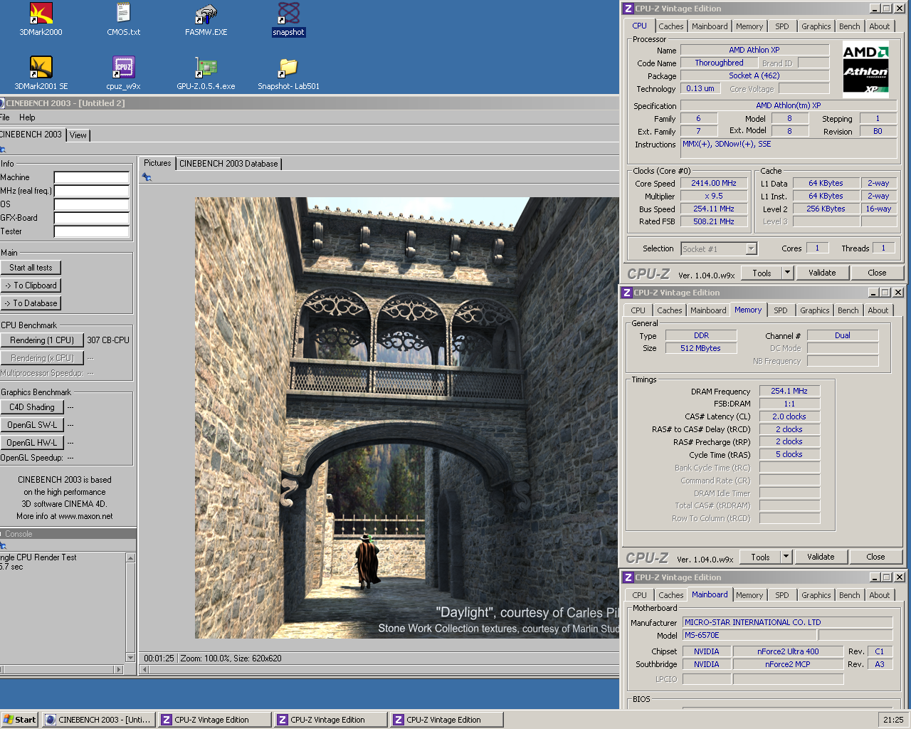
Task: Switch middle CPU-Z window to Mainboard tab
Action: (x=708, y=310)
